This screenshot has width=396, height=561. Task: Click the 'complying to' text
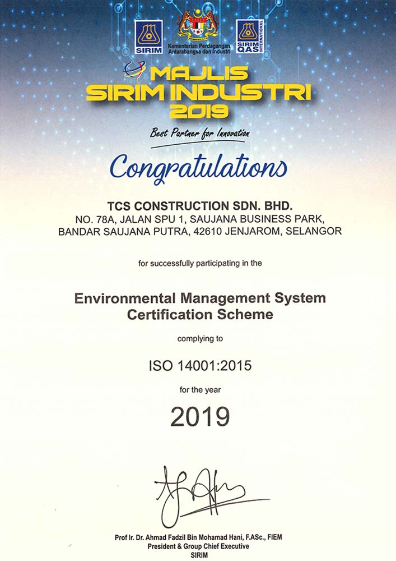[200, 339]
